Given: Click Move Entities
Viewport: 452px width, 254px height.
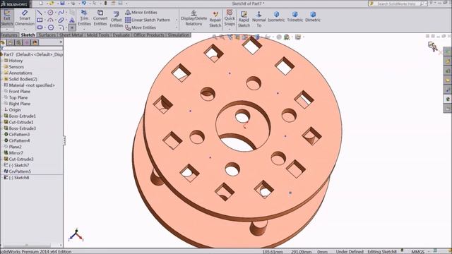Looking at the screenshot, I should pyautogui.click(x=141, y=28).
